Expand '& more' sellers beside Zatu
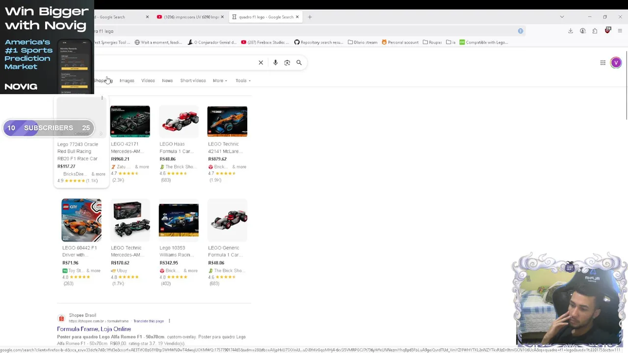This screenshot has width=628, height=353. coord(142,167)
